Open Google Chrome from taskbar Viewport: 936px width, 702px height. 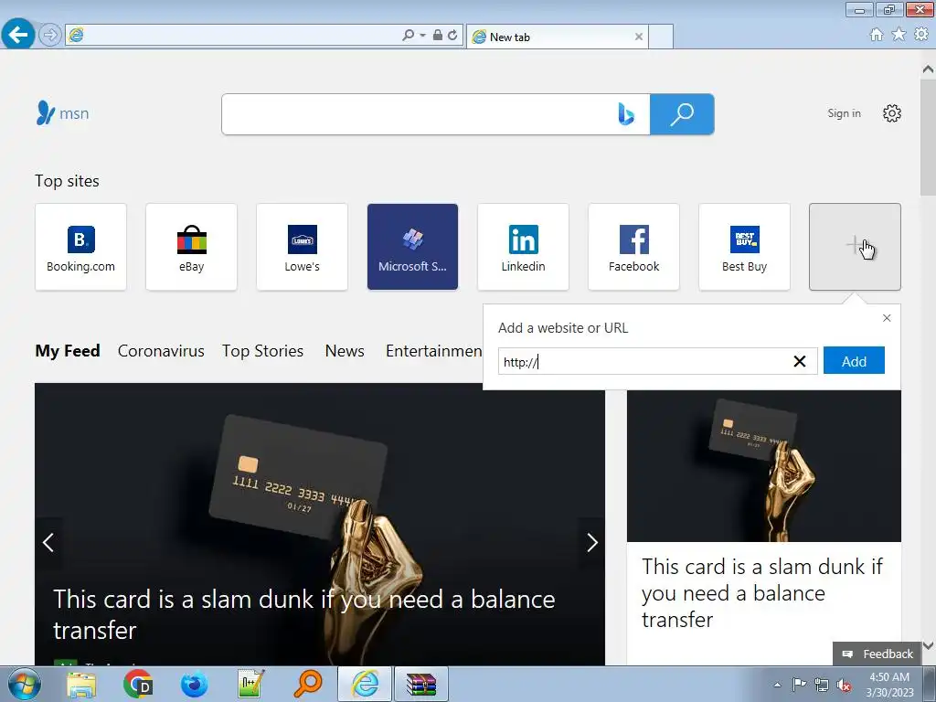pos(138,684)
